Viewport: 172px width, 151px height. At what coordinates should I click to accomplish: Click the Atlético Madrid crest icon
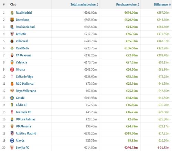12,133
